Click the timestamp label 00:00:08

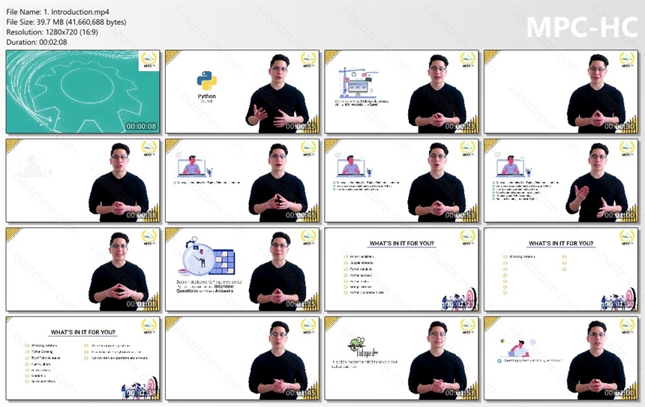(x=141, y=126)
